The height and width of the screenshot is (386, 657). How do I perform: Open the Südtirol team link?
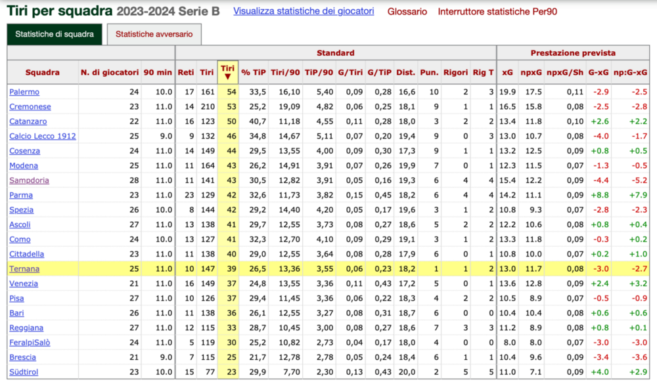tap(24, 372)
